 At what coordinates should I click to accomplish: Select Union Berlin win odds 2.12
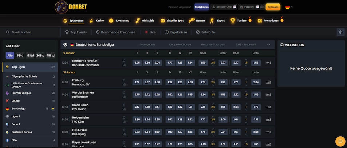[137, 107]
